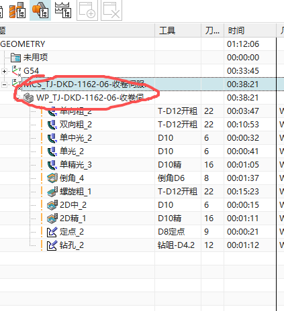Viewport: 284px width, 311px height.
Task: Click the 时间 column header
Action: (236, 30)
